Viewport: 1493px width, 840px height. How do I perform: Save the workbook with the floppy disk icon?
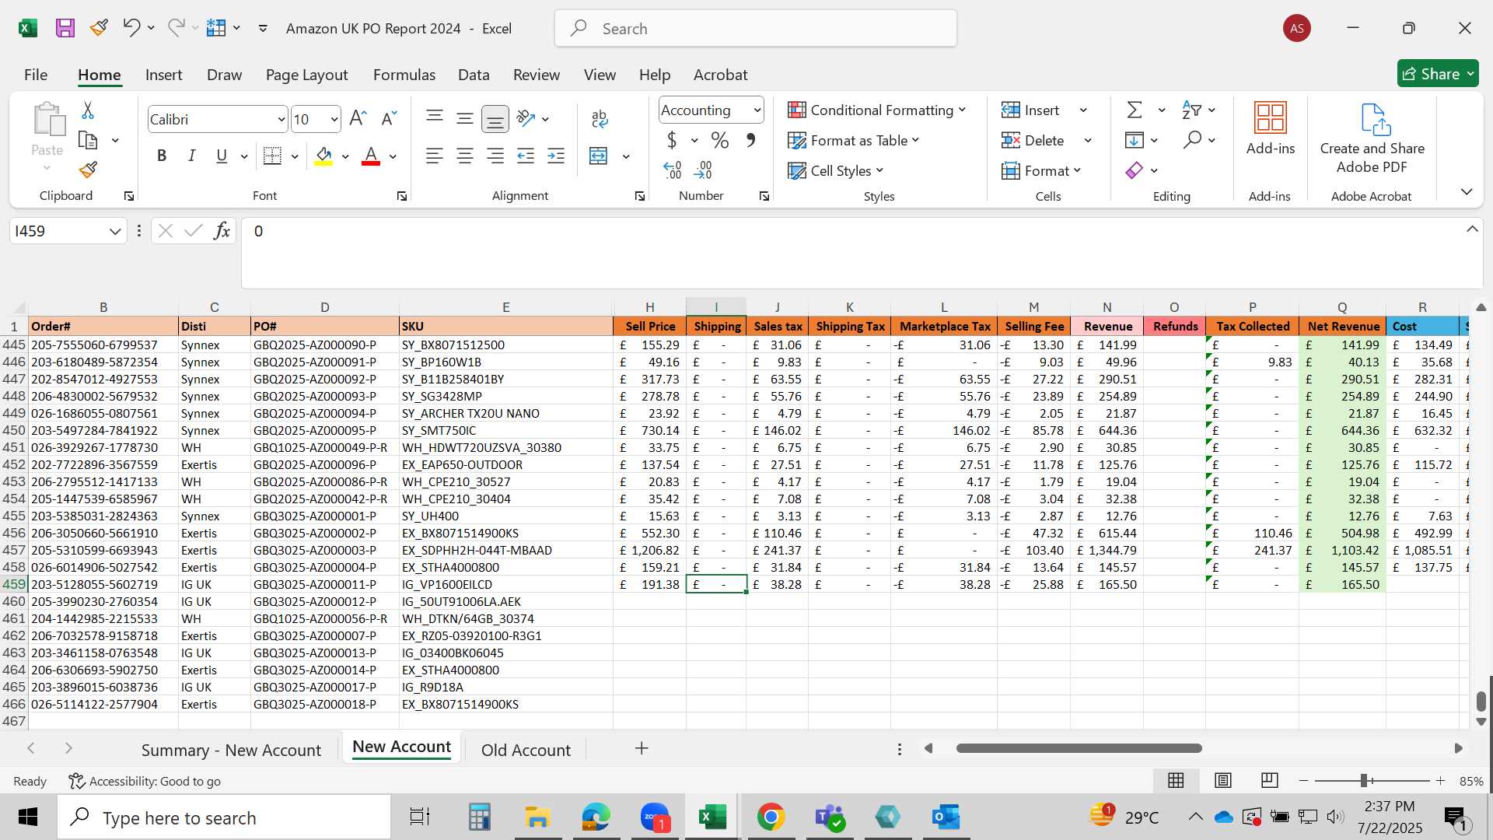pyautogui.click(x=65, y=28)
